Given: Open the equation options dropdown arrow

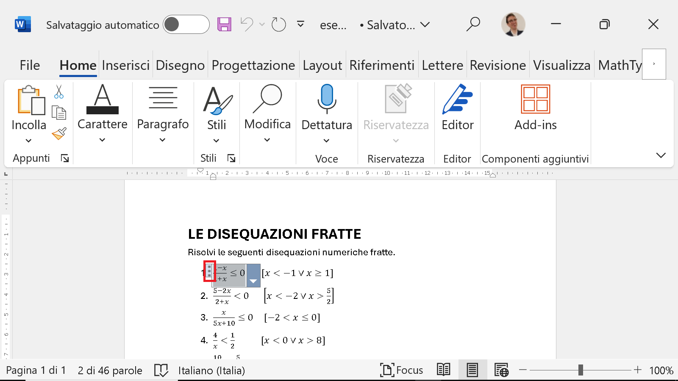Looking at the screenshot, I should (253, 276).
